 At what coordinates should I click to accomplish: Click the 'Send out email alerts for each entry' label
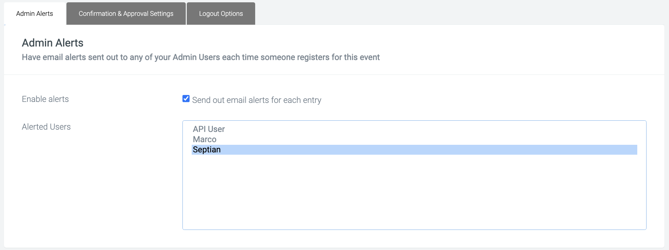point(257,100)
